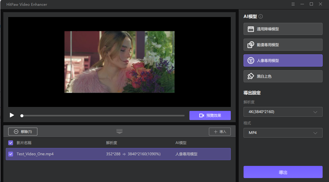Image resolution: width=329 pixels, height=182 pixels.
Task: Click the 352*288 source resolution text
Action: 113,154
